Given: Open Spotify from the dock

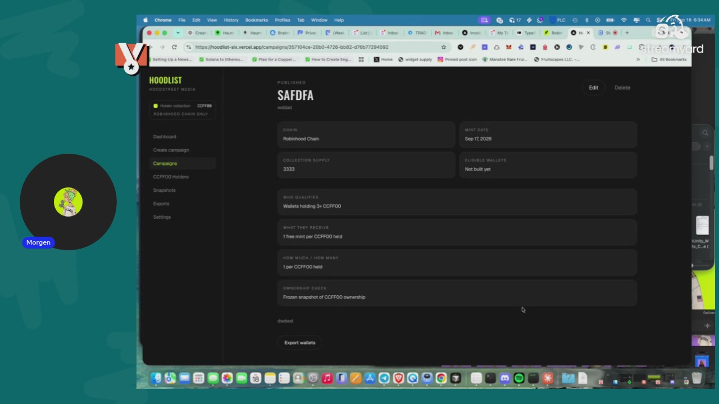Looking at the screenshot, I should [x=519, y=378].
